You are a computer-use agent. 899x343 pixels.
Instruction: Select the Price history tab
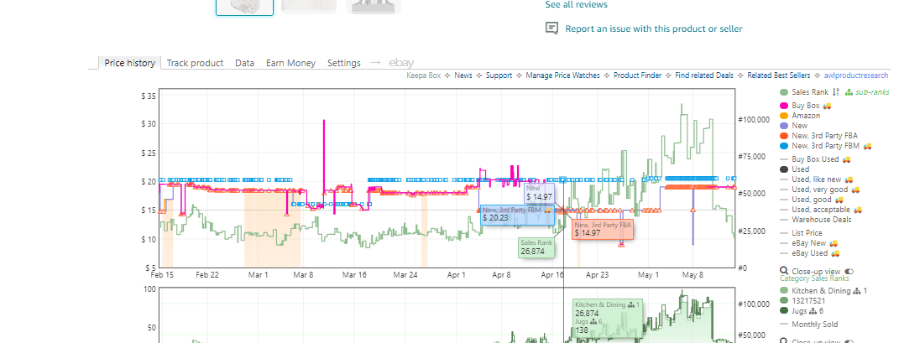tap(129, 63)
